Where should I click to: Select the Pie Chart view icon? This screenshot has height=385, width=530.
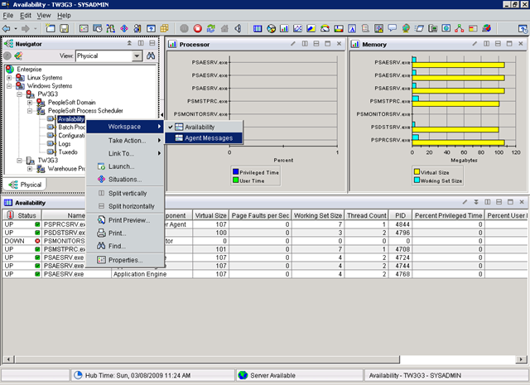click(271, 29)
